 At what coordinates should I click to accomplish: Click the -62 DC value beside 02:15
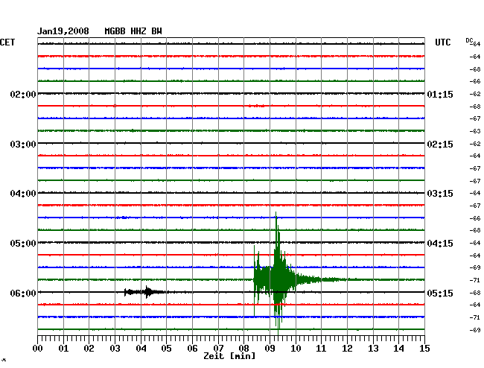(475, 144)
